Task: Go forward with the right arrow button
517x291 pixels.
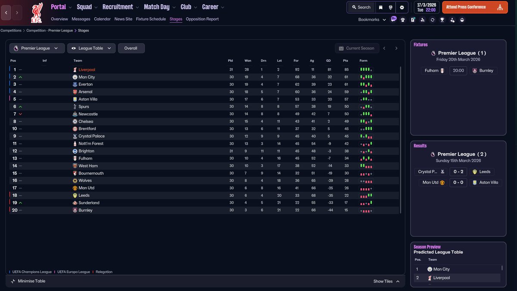Action: click(x=17, y=13)
